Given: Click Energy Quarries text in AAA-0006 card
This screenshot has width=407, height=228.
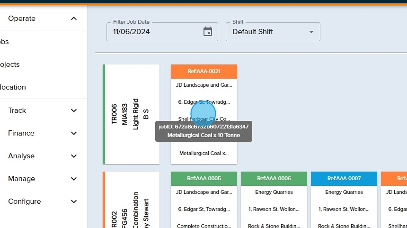Looking at the screenshot, I should tap(274, 192).
